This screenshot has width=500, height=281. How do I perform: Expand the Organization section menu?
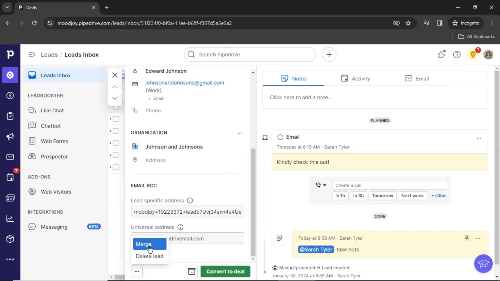239,133
